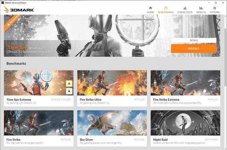Viewport: 227px width, 150px height.
Task: Switch to RESULTS tab label
Action: click(x=201, y=12)
